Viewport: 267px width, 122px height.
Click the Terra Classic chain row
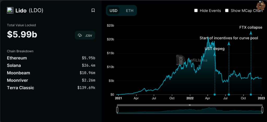coord(51,88)
